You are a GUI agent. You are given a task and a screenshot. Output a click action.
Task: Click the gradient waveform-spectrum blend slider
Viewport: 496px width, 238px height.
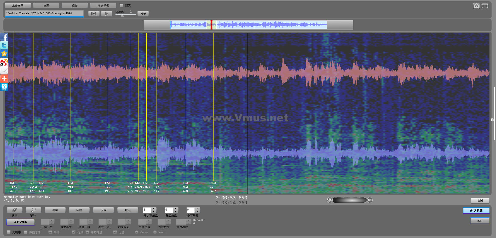click(350, 200)
